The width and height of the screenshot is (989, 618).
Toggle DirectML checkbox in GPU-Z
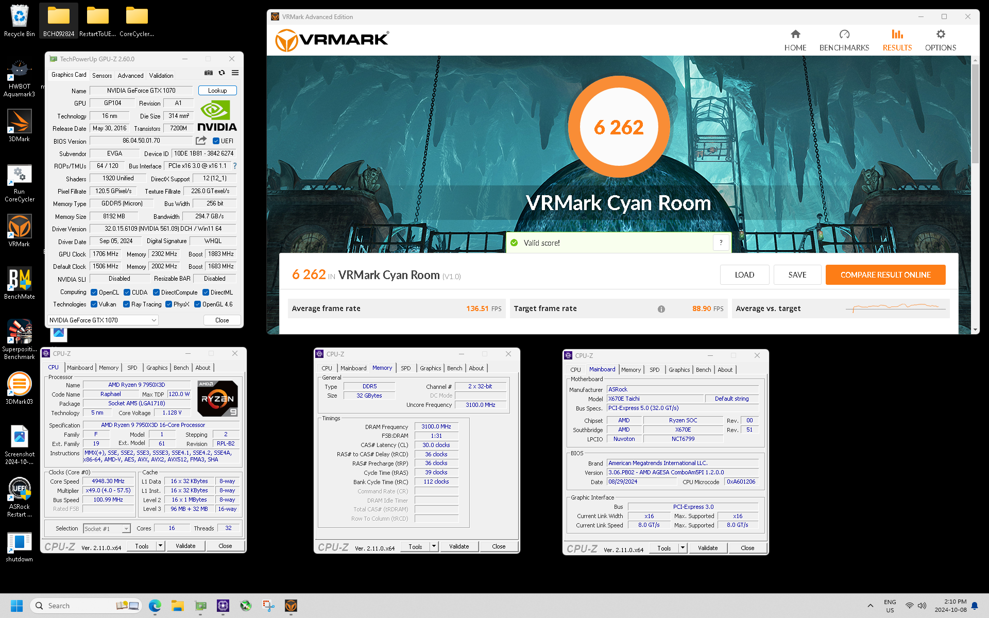(x=206, y=293)
